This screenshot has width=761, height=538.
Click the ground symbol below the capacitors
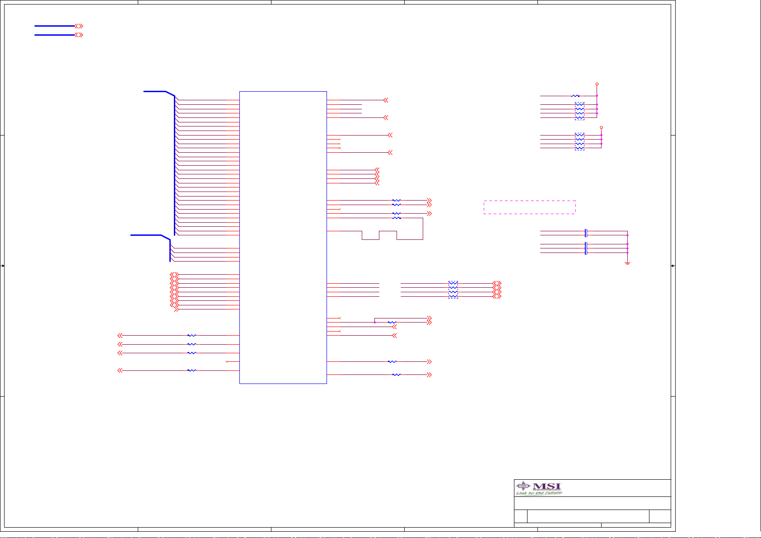click(x=627, y=263)
